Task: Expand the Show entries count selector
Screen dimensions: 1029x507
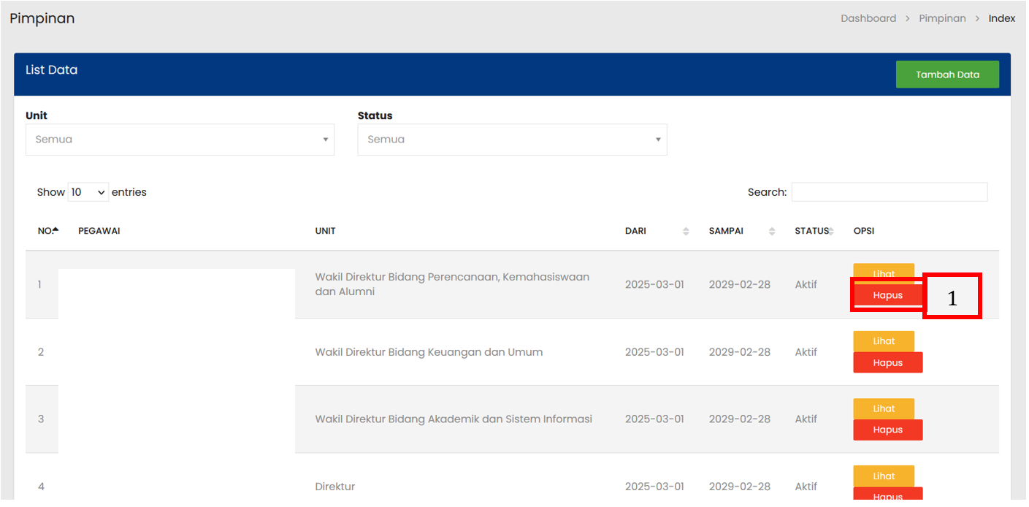Action: coord(88,192)
